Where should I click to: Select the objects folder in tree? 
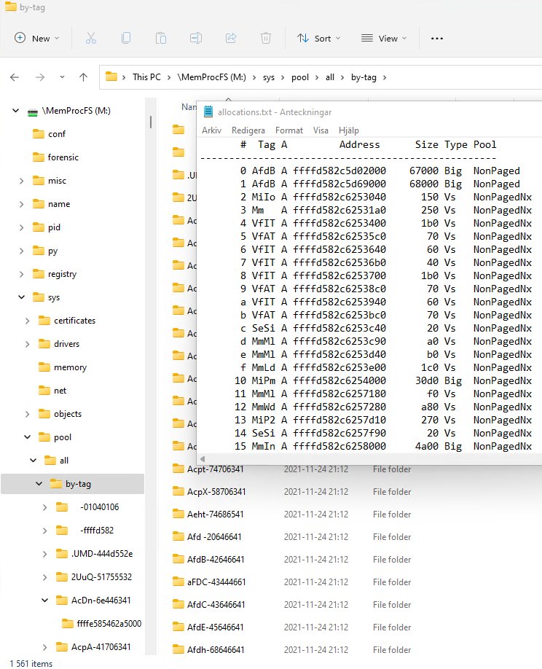(x=67, y=414)
